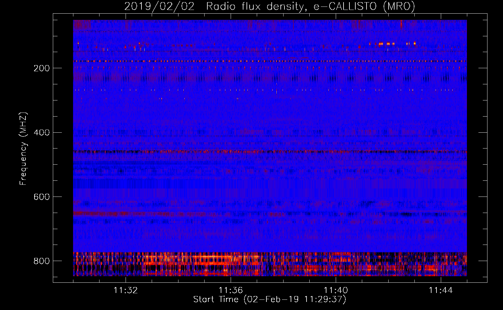Click the e-CALLISTO (MRO) text in title
Viewport: 503px width, 310px height.
click(x=364, y=6)
